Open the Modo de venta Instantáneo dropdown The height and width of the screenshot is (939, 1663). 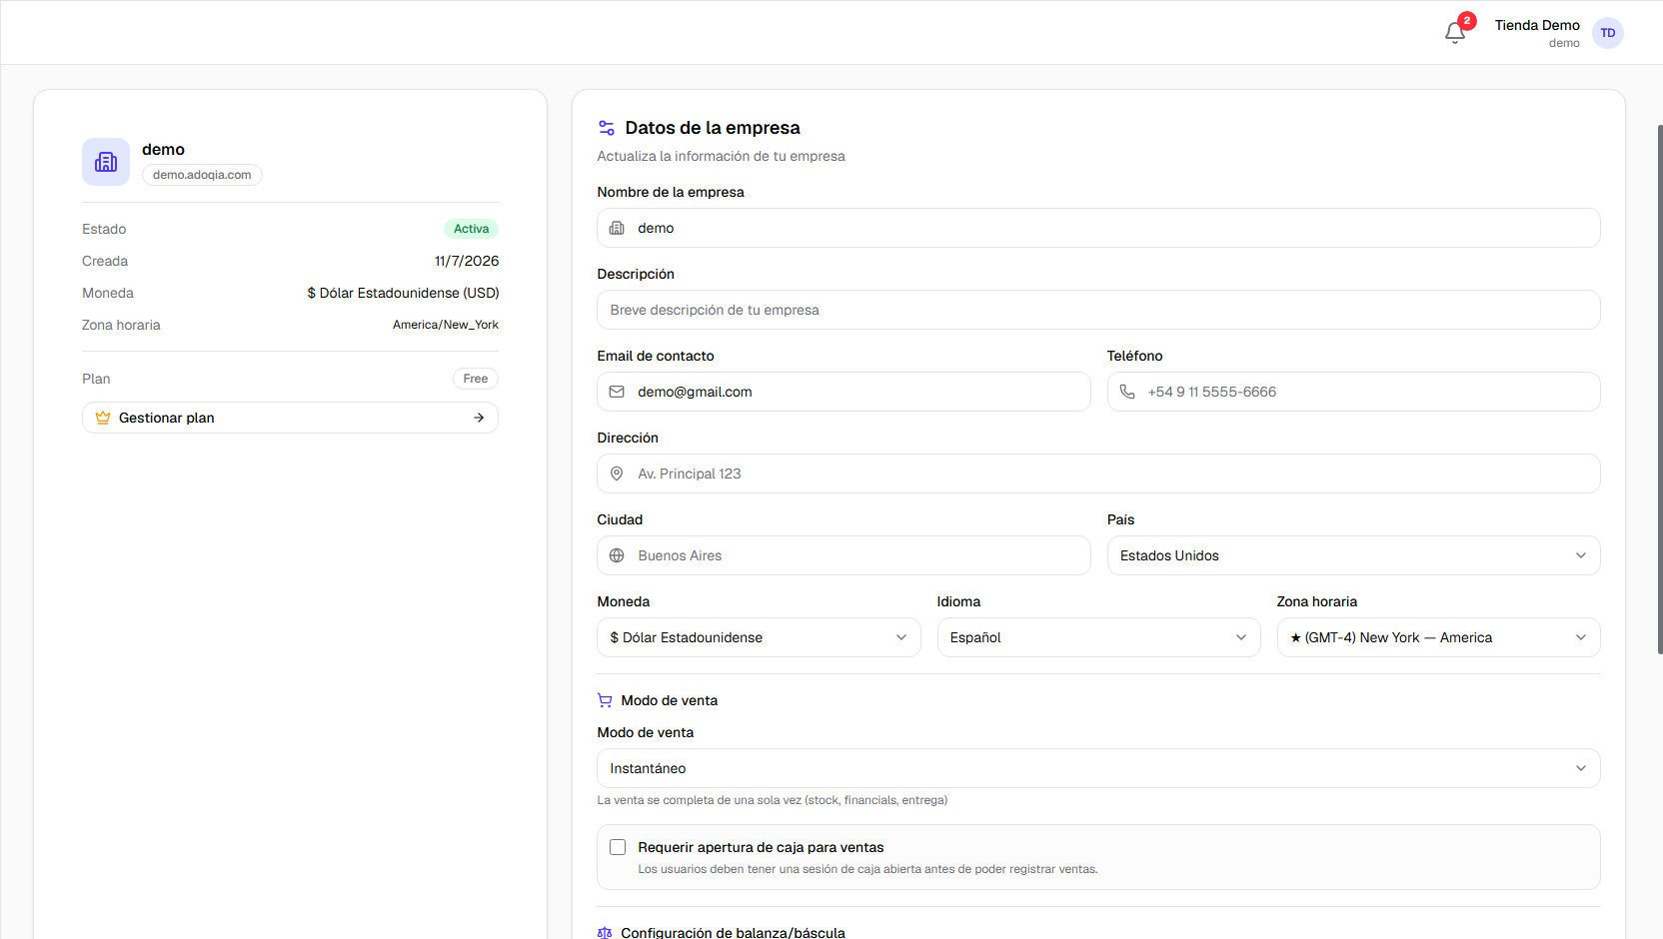point(1098,768)
